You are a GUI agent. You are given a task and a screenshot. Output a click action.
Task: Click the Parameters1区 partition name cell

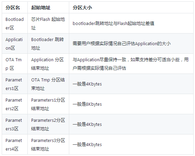15,84
